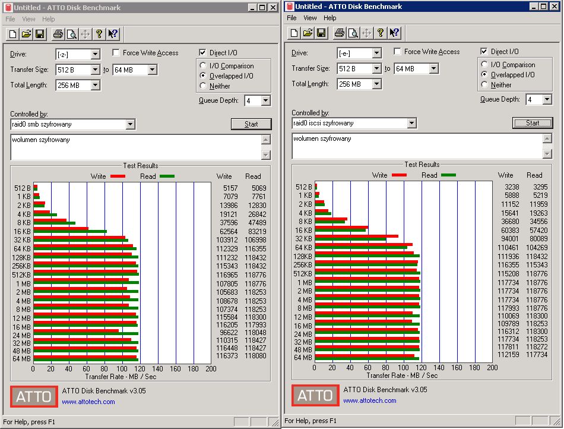Click Save icon in left window toolbar
This screenshot has height=429, width=564.
pyautogui.click(x=40, y=34)
